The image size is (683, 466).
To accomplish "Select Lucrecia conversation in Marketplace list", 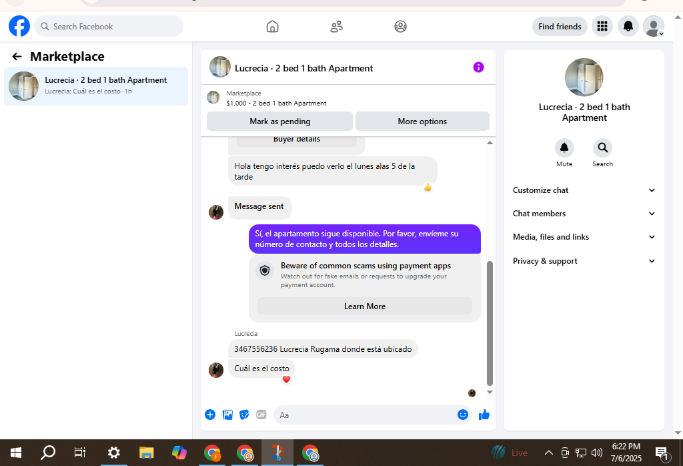I will [x=96, y=86].
